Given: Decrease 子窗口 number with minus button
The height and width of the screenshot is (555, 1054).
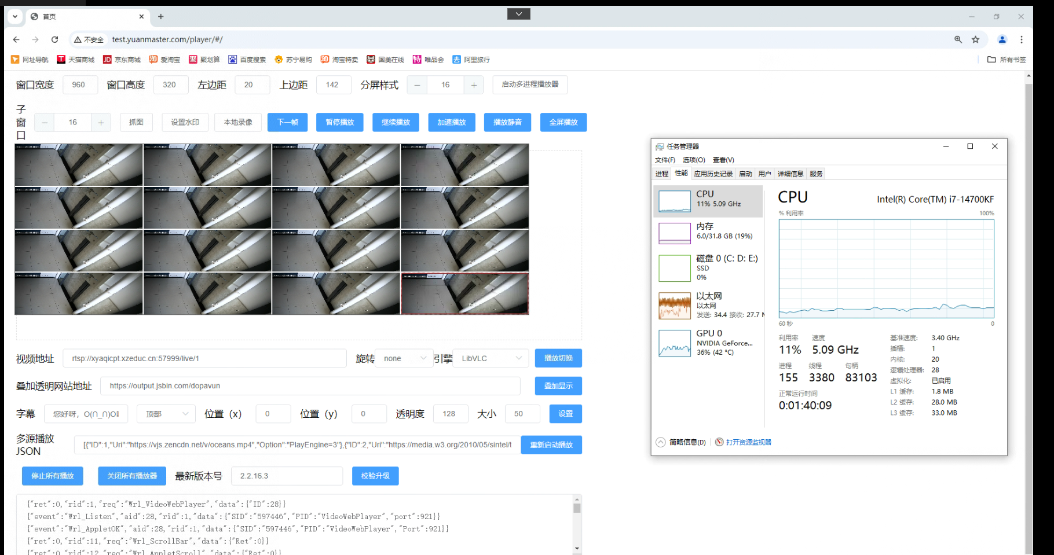Looking at the screenshot, I should (44, 122).
